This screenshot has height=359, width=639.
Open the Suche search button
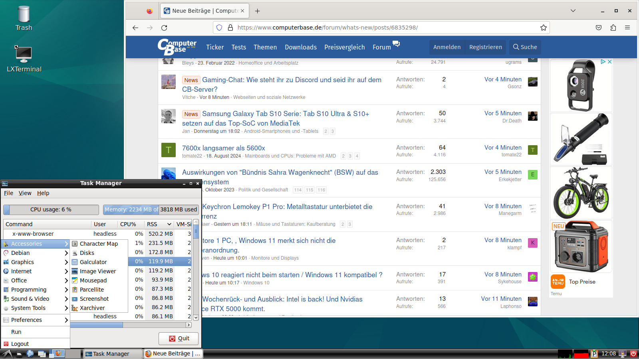click(x=525, y=47)
